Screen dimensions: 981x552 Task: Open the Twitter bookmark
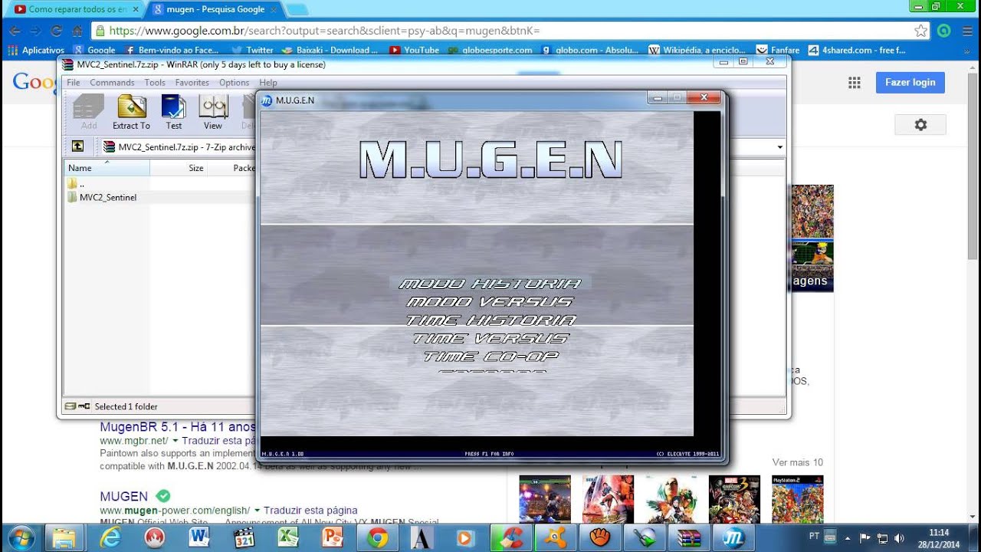252,50
